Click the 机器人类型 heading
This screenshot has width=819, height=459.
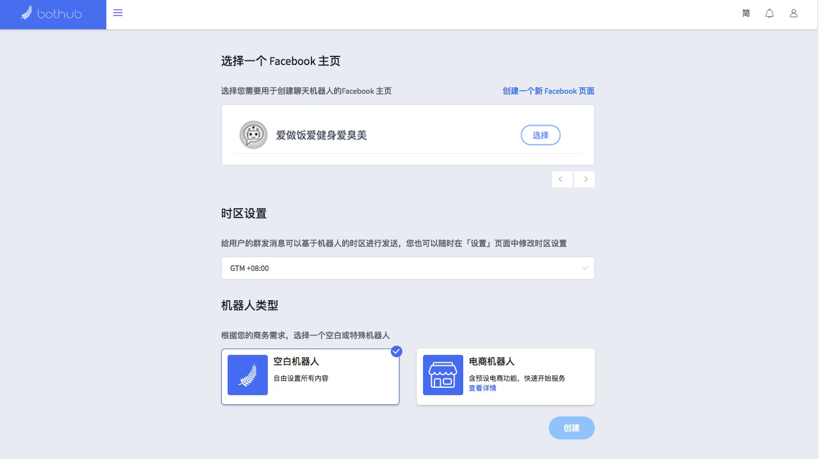coord(250,305)
